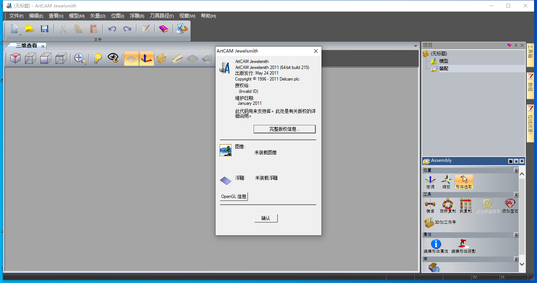Toggle the pin on the 项目 panel
Image resolution: width=537 pixels, height=283 pixels.
tap(516, 45)
